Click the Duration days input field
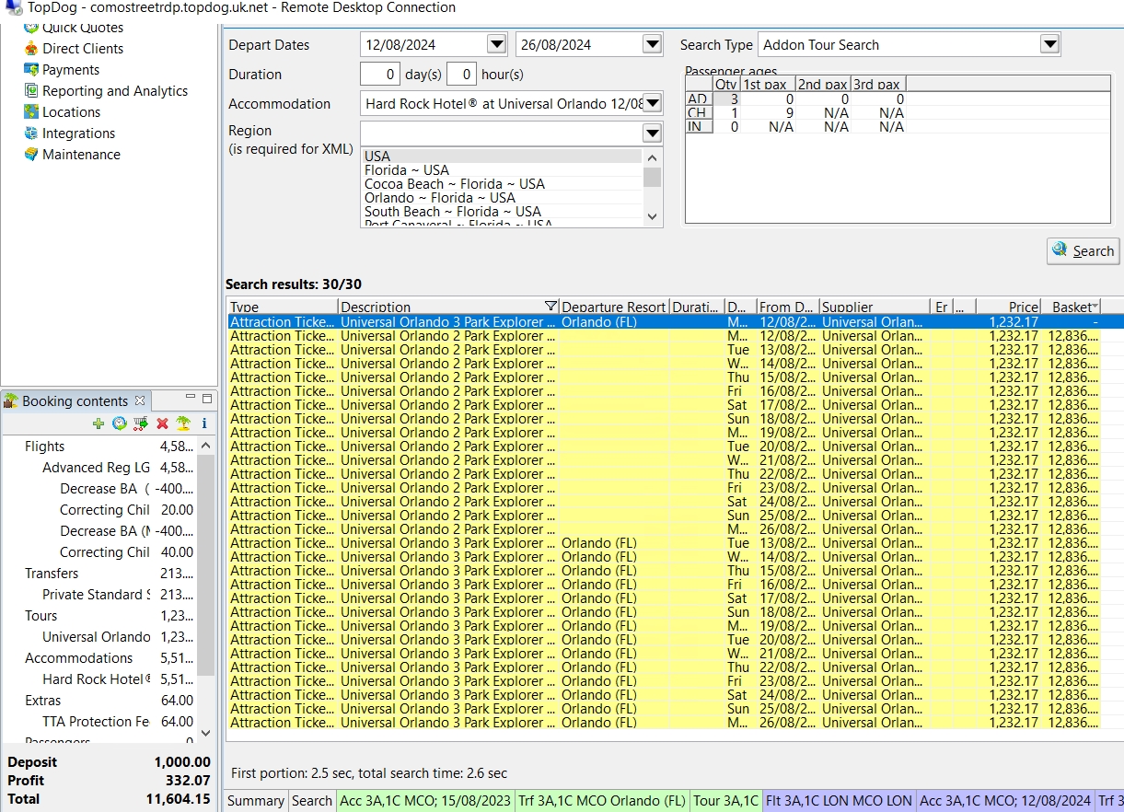This screenshot has width=1124, height=812. coord(379,75)
